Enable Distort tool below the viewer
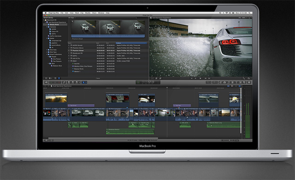This screenshot has height=180, width=295. click(160, 78)
